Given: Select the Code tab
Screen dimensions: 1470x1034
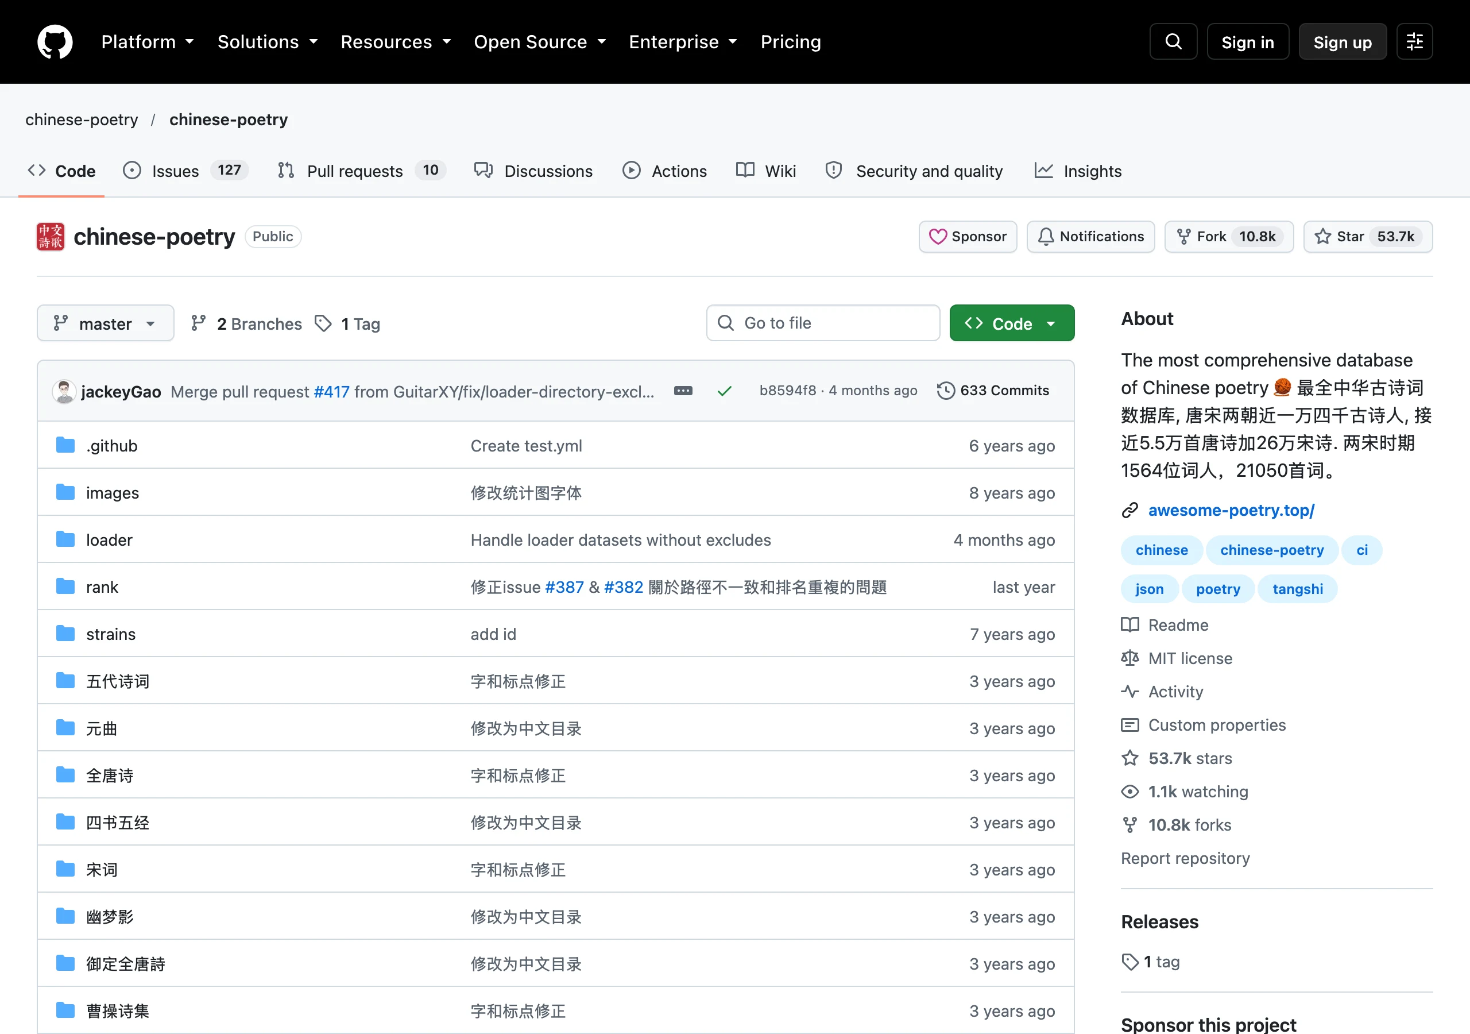Looking at the screenshot, I should point(61,171).
